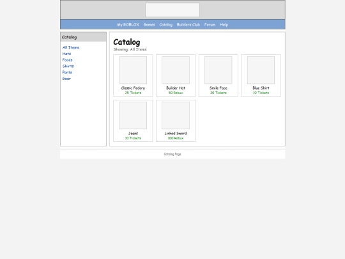Filter the catalog by Gear
Image resolution: width=345 pixels, height=259 pixels.
tap(66, 79)
